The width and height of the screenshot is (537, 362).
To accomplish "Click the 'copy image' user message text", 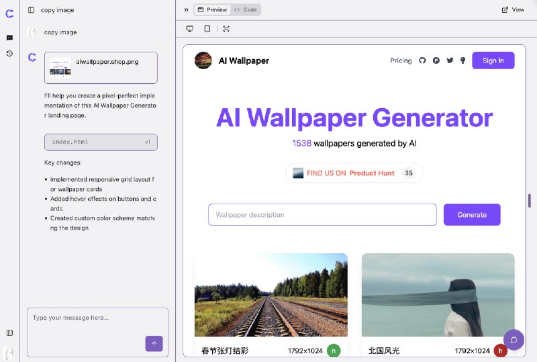I will click(60, 32).
